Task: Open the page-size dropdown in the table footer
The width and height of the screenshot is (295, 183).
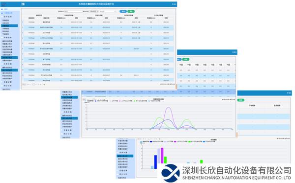Action: 24,85
